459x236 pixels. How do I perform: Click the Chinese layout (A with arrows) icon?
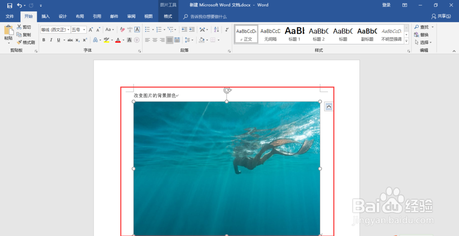(202, 29)
